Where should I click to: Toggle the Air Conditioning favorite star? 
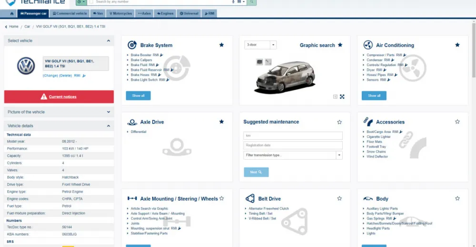pos(457,45)
